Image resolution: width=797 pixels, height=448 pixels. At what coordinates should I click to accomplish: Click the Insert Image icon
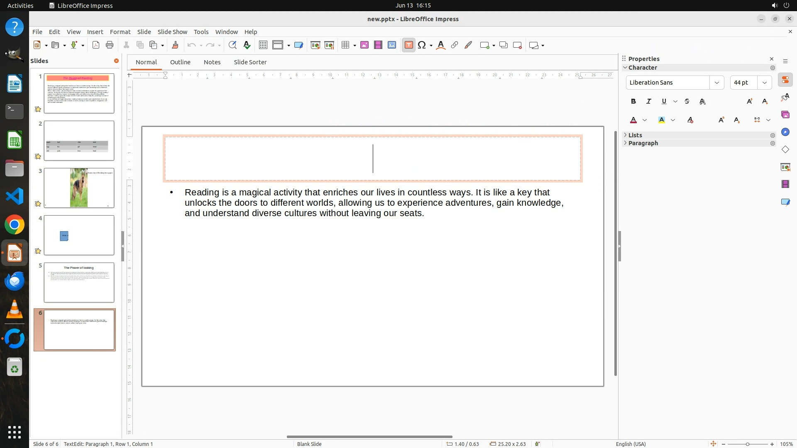point(364,45)
